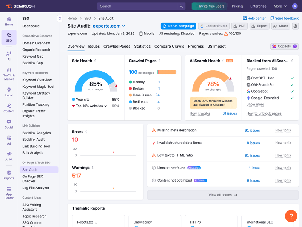Expand Top-10% websites dropdown
Screen dimensions: 302x227
pos(105,106)
